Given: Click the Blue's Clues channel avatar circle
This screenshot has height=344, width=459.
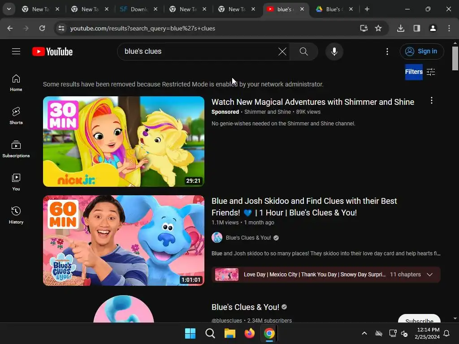Looking at the screenshot, I should [x=124, y=309].
